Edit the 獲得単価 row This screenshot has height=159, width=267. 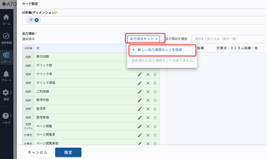[140, 118]
